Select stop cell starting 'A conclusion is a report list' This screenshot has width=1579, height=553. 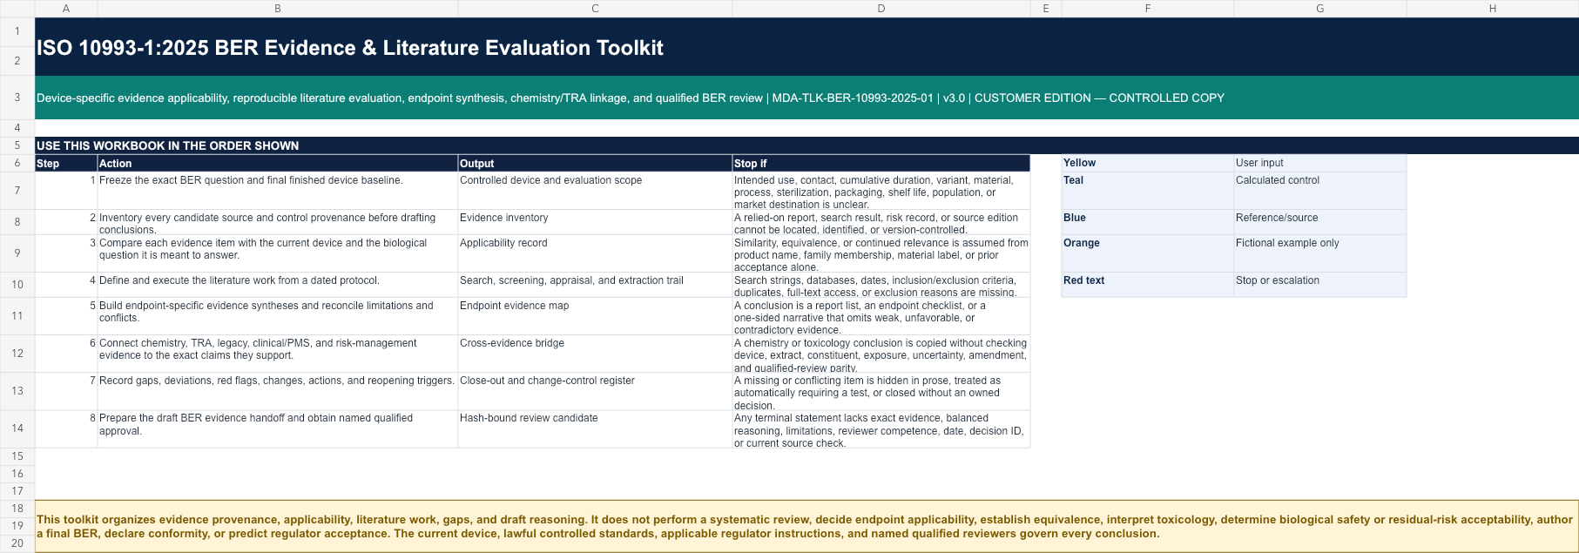(881, 316)
